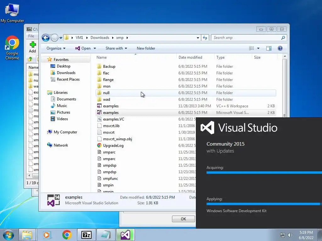
Task: Select Pictures library
Action: [63, 112]
